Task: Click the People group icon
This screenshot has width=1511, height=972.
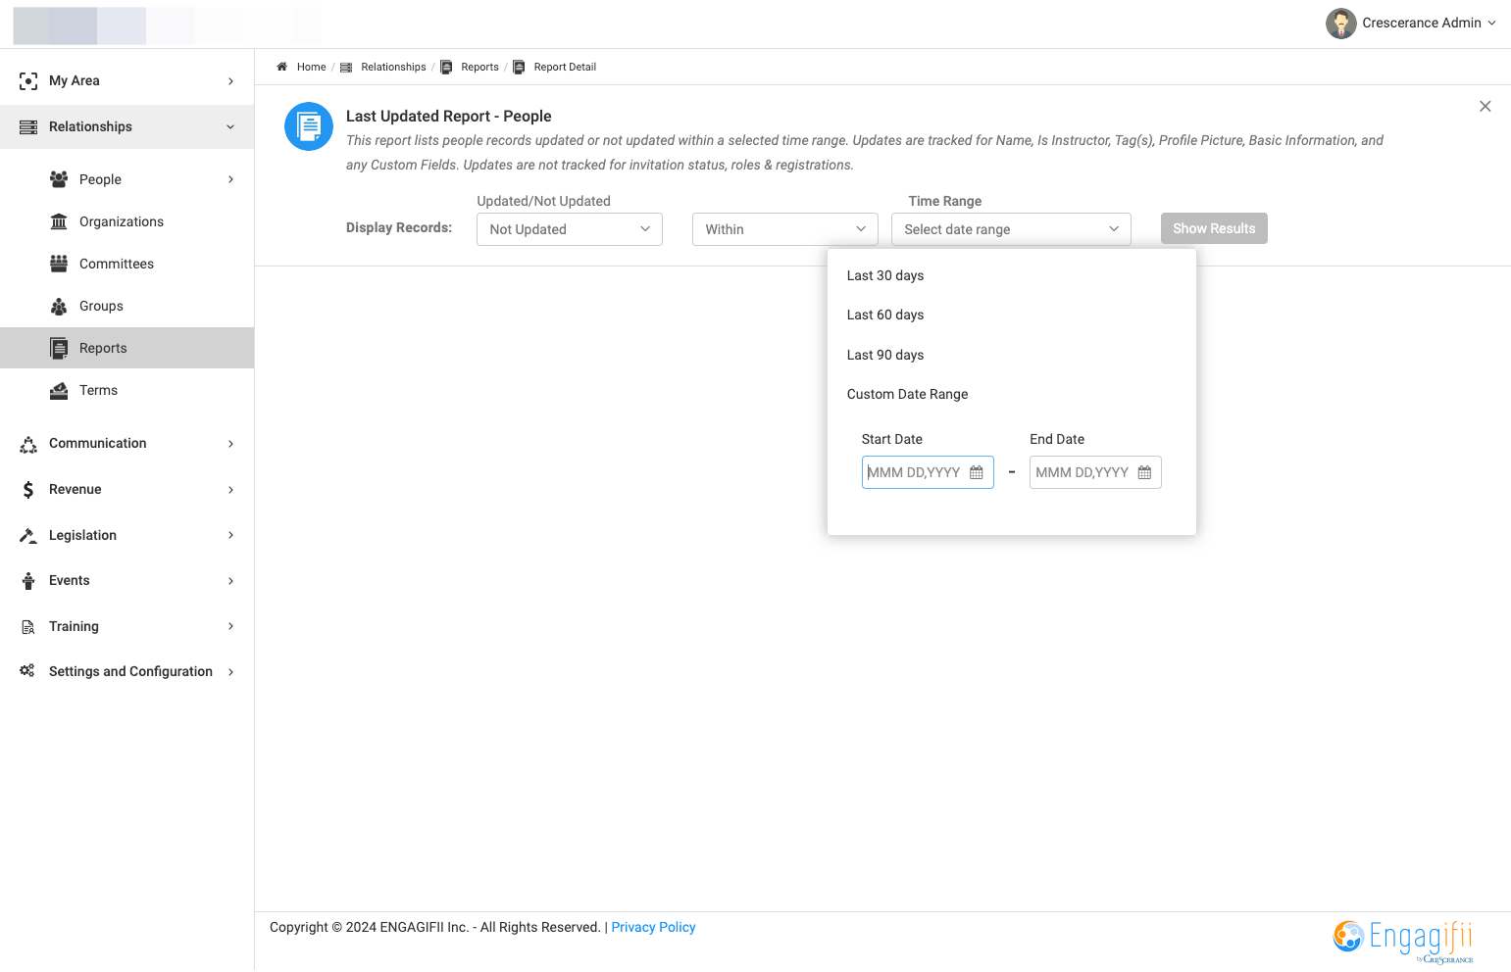Action: tap(59, 179)
